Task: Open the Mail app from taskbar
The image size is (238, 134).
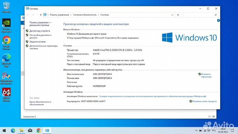Action: [30, 130]
